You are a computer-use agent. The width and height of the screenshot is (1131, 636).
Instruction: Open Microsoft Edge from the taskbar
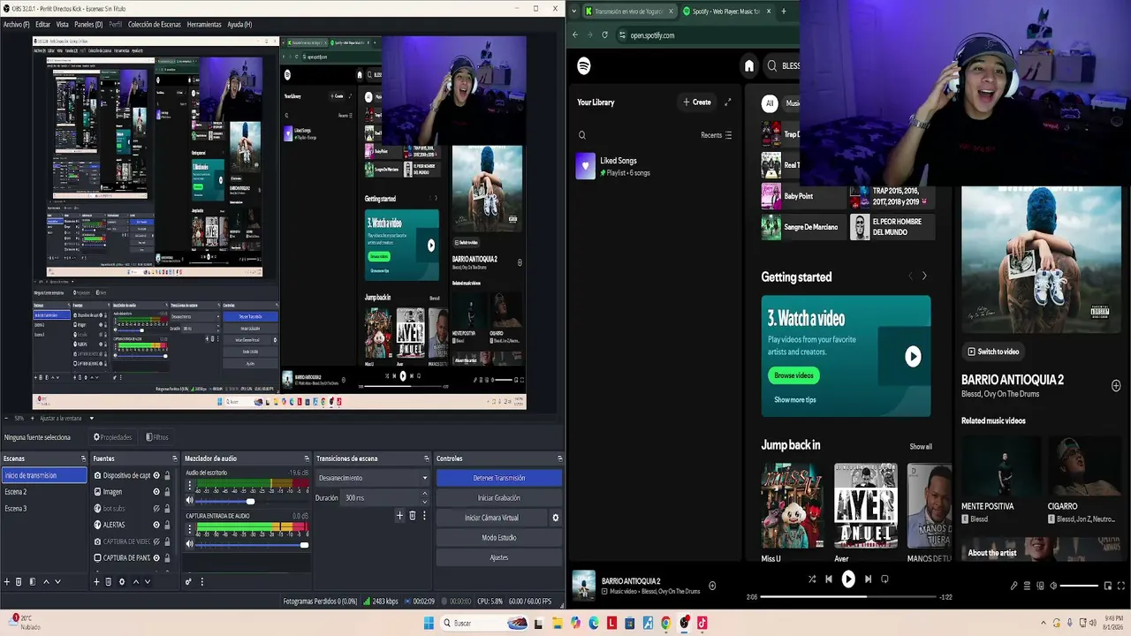[593, 623]
